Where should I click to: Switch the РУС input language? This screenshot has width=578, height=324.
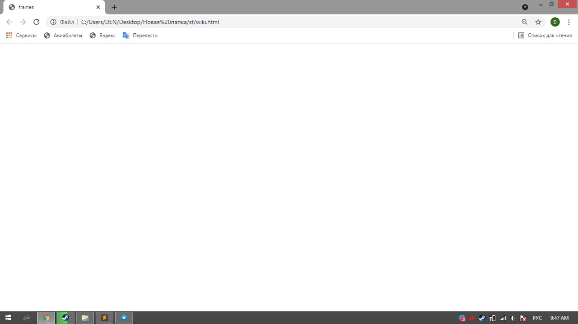point(537,318)
